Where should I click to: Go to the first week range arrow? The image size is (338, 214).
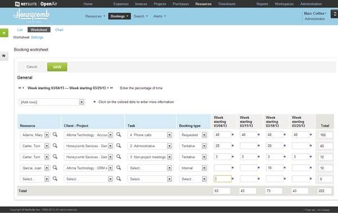[x=20, y=88]
